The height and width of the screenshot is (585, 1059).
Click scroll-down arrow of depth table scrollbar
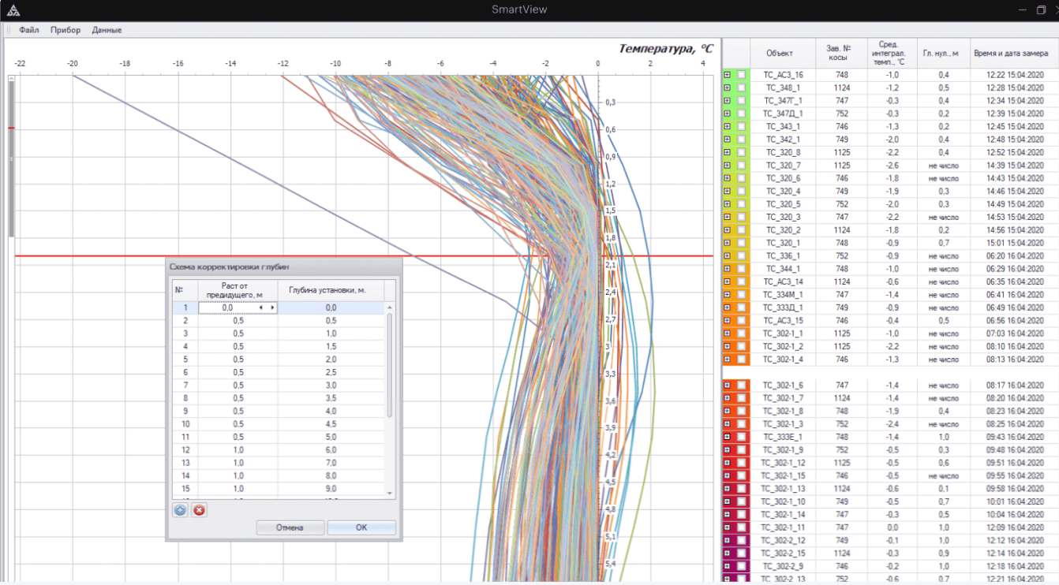389,493
